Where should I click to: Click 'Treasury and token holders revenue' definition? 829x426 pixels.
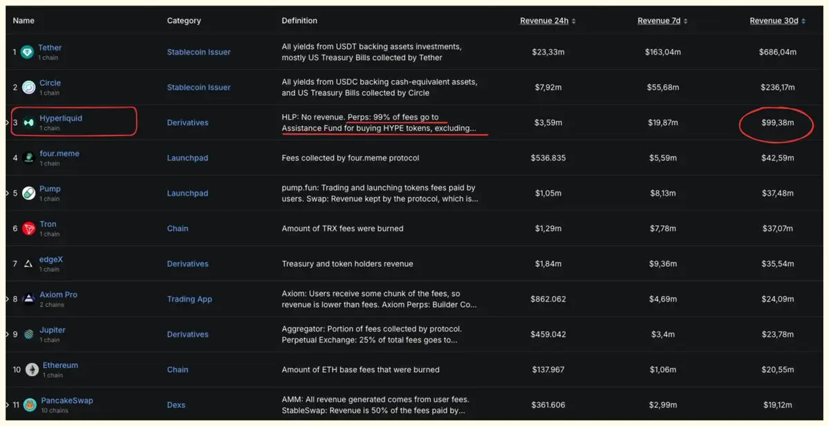pyautogui.click(x=347, y=263)
